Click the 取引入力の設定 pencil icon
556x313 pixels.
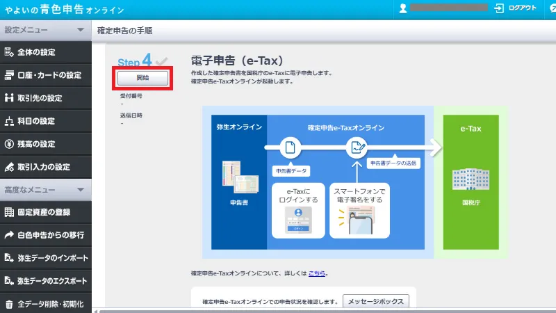[9, 167]
